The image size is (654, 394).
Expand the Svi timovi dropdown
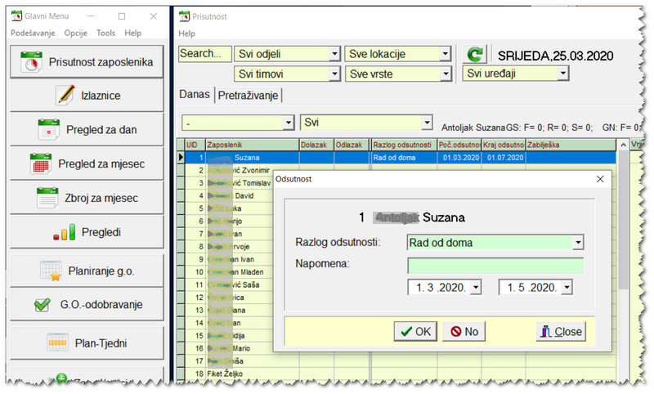point(334,74)
